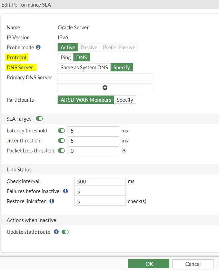219x270 pixels.
Task: Click the Restore link after info icon
Action: pyautogui.click(x=52, y=201)
